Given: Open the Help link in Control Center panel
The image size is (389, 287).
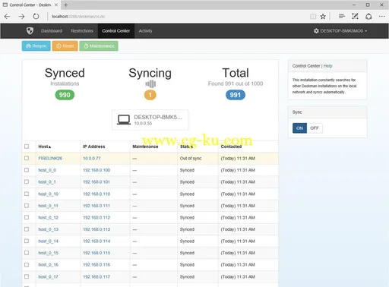Looking at the screenshot, I should pos(327,66).
